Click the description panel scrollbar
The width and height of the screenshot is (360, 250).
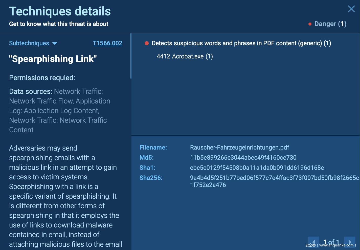(x=131, y=56)
